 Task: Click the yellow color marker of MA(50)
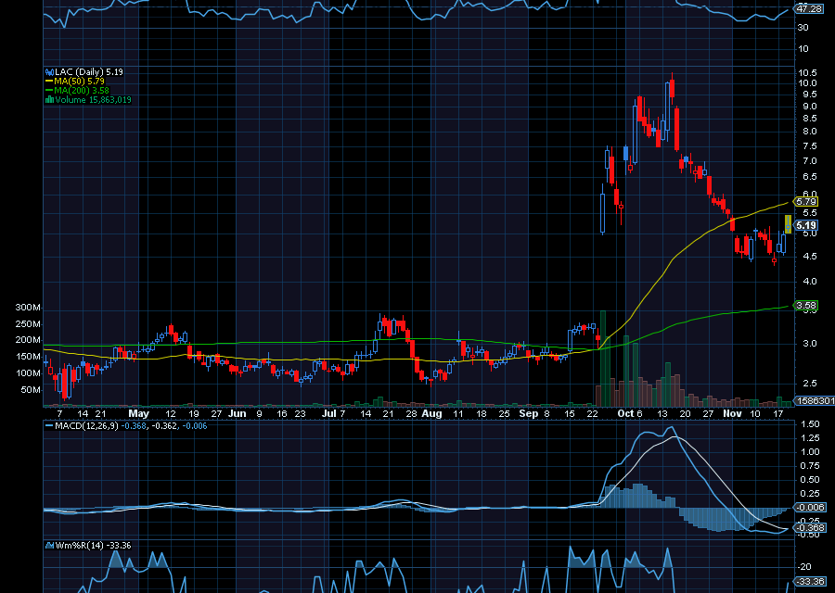tap(49, 81)
